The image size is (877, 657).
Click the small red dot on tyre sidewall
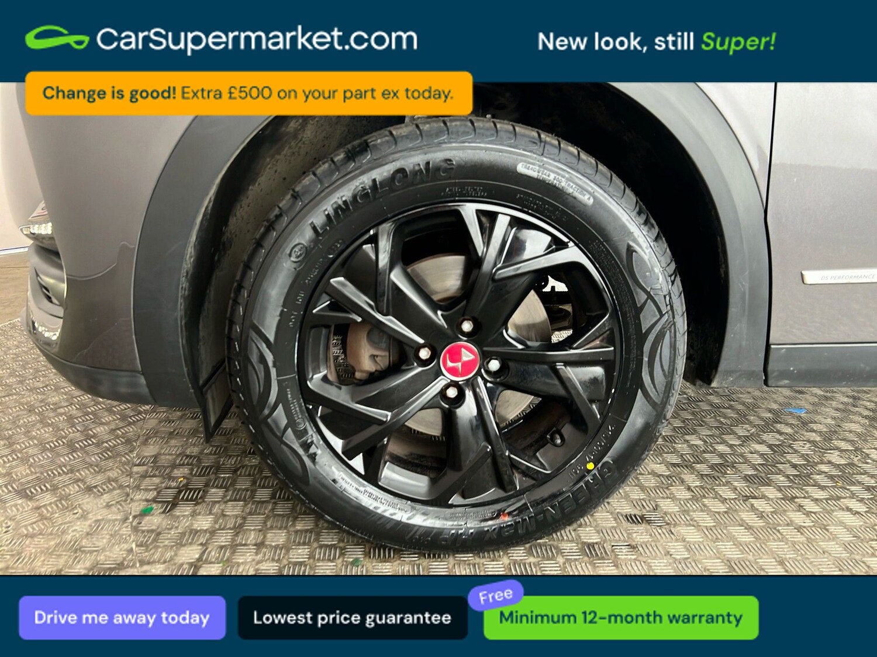coord(504,516)
